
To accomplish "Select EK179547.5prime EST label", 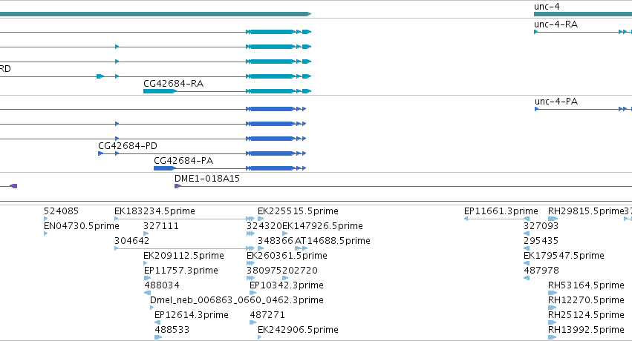I will click(564, 256).
